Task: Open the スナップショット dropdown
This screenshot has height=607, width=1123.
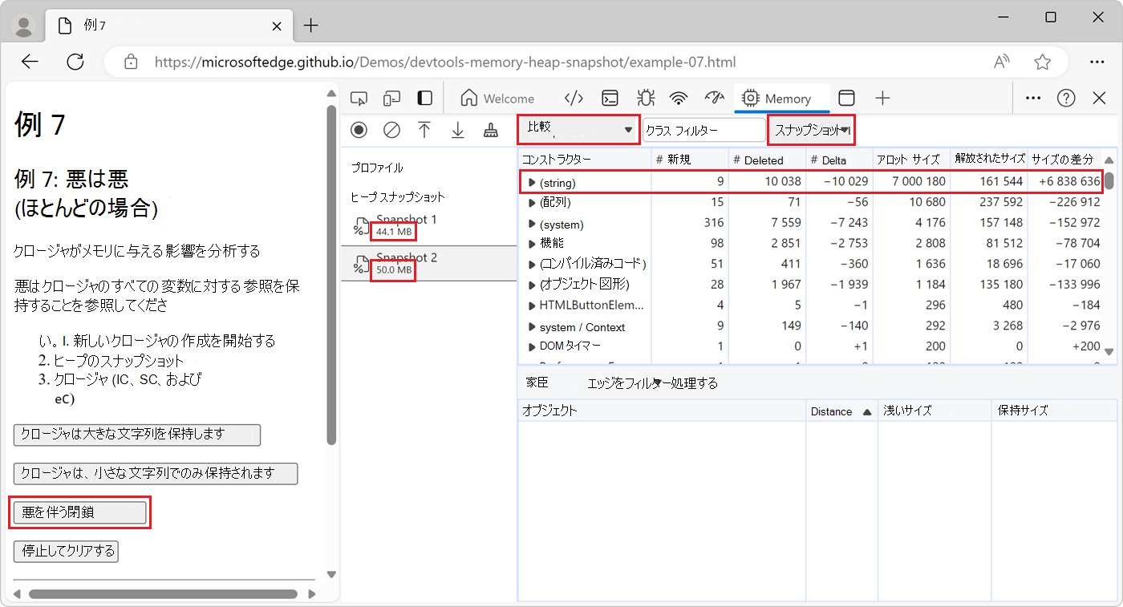Action: (811, 129)
